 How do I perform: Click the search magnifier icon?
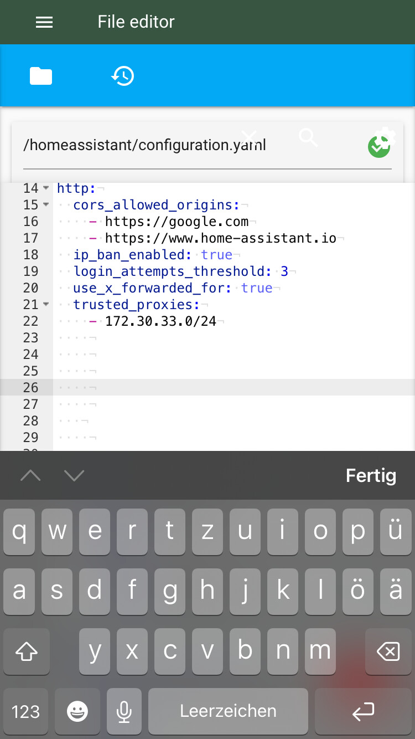point(308,137)
